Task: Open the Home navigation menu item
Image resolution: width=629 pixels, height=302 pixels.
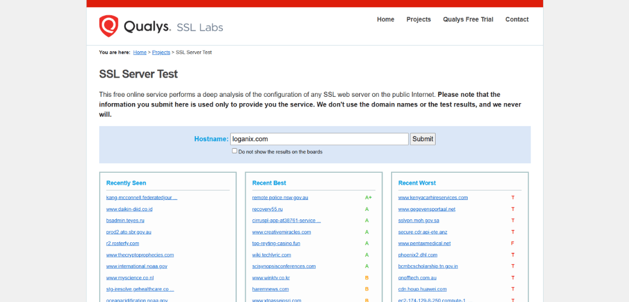Action: [386, 19]
